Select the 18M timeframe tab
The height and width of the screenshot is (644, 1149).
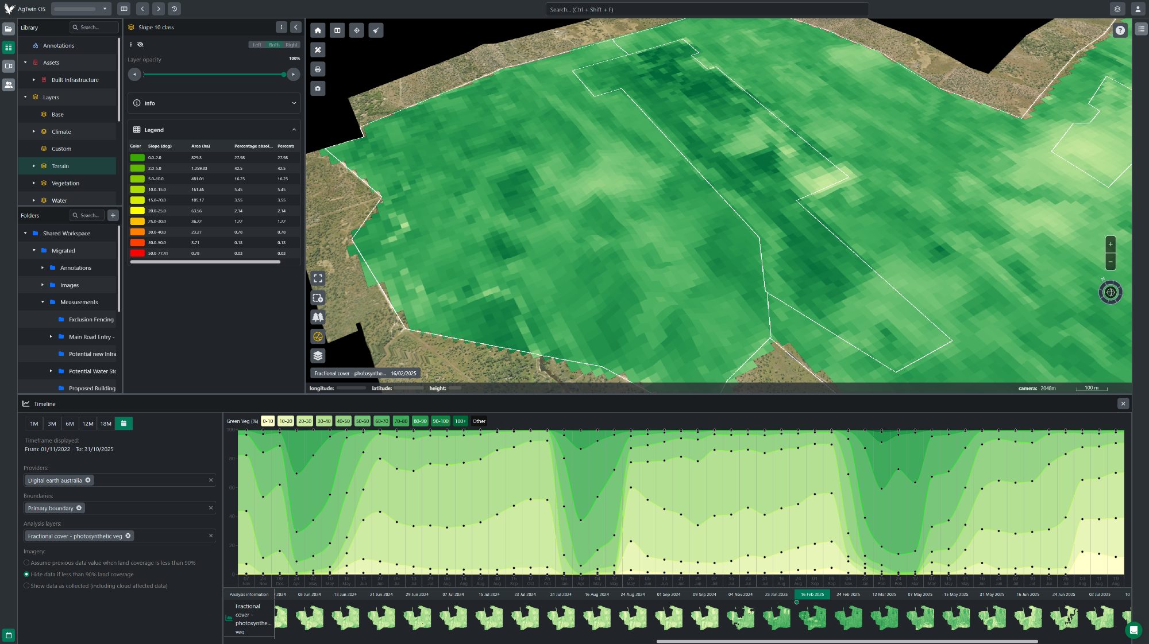pyautogui.click(x=106, y=424)
